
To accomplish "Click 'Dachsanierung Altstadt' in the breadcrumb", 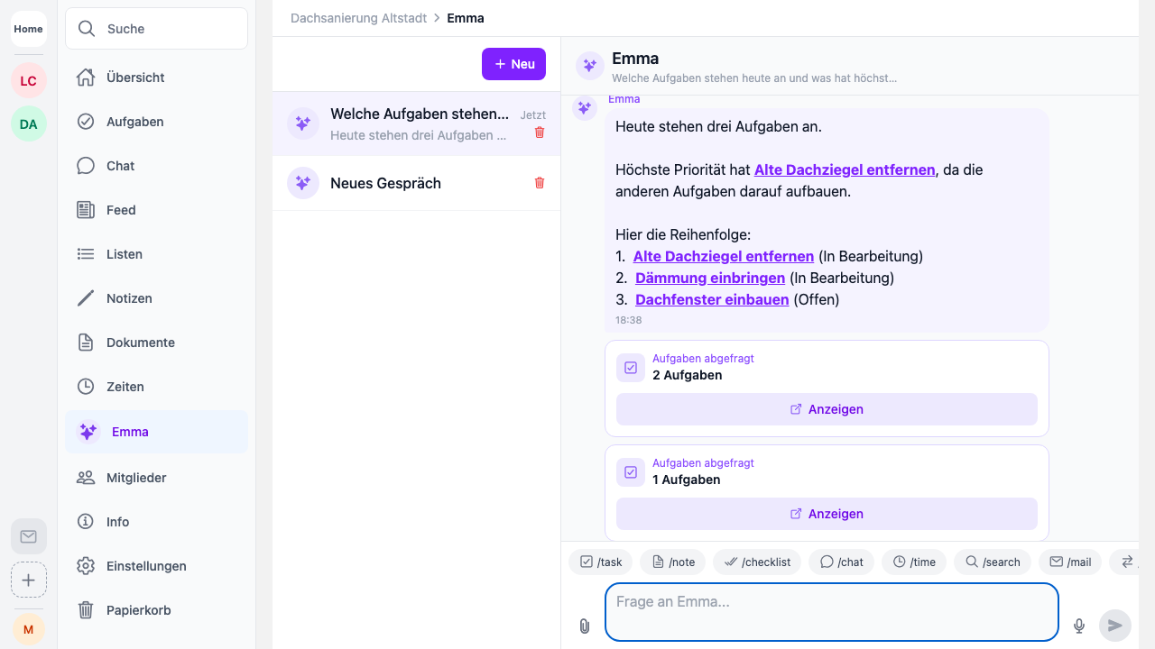I will tap(358, 18).
